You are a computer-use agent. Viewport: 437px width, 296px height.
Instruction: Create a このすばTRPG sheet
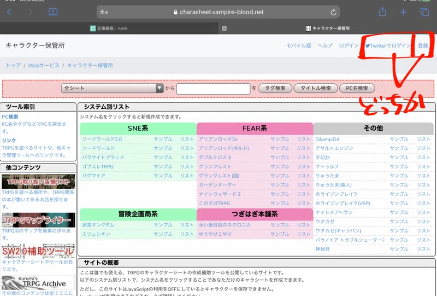(214, 204)
